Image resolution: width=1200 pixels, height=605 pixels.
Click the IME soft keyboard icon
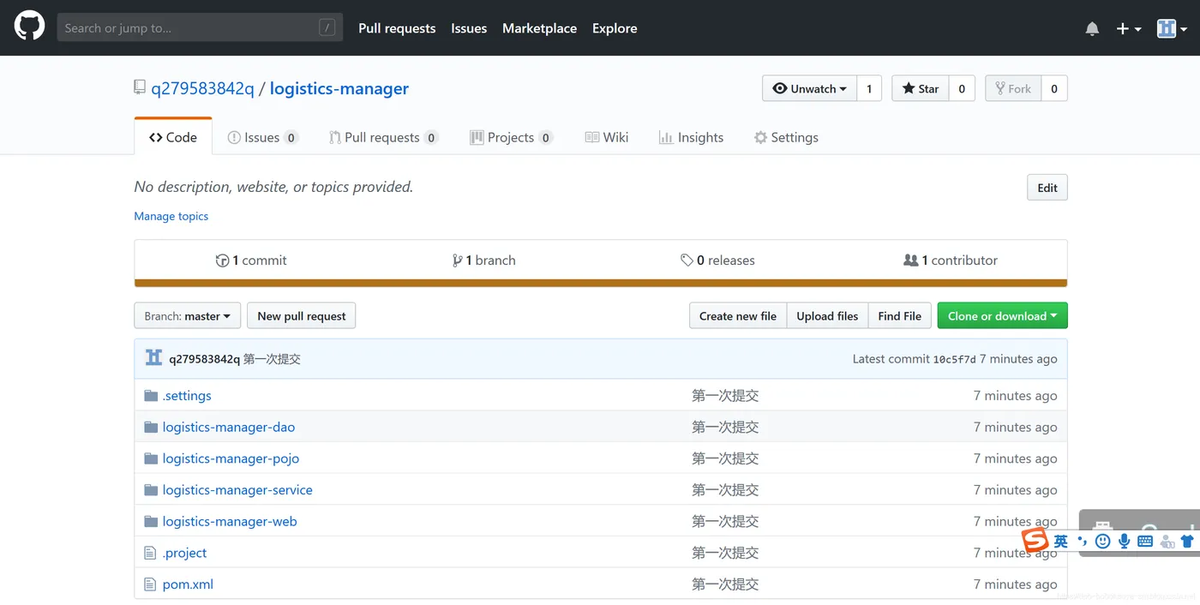[x=1145, y=541]
